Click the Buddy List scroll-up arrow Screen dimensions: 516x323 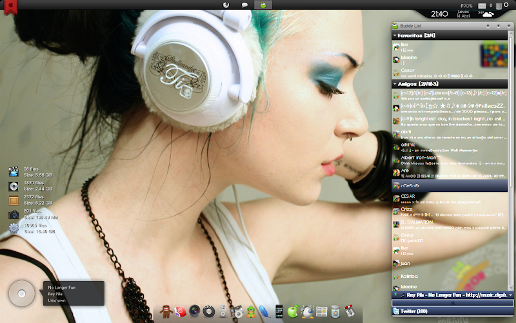(511, 33)
